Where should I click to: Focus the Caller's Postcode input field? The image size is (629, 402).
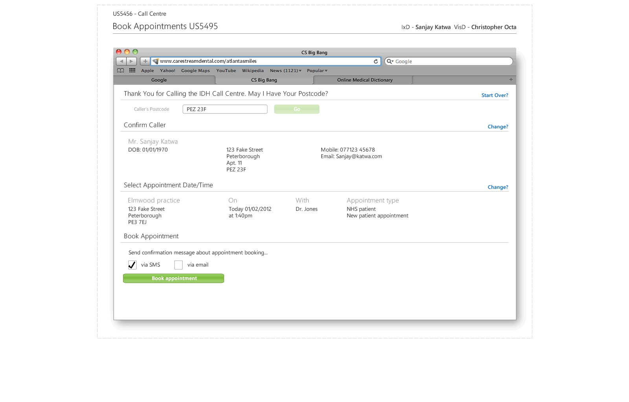tap(225, 109)
